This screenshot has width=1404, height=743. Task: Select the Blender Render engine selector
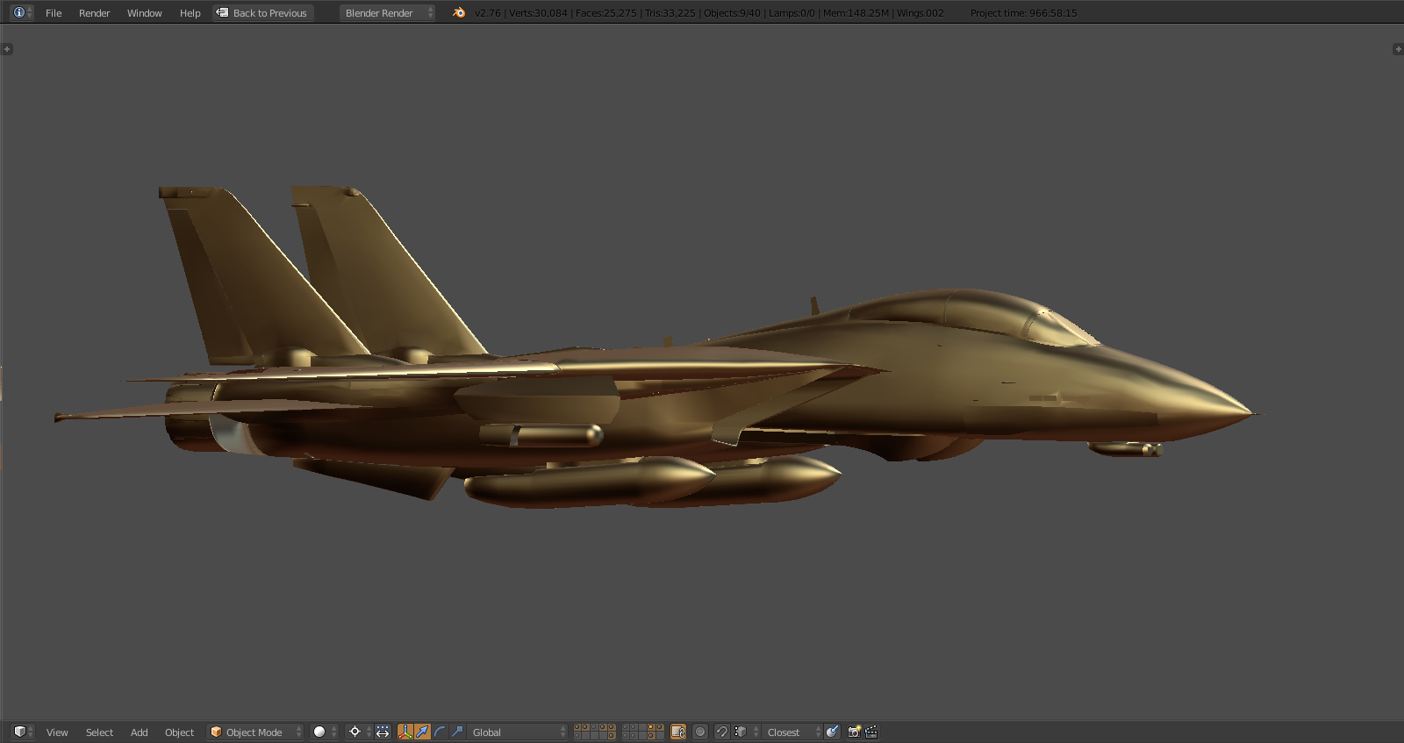pyautogui.click(x=387, y=13)
